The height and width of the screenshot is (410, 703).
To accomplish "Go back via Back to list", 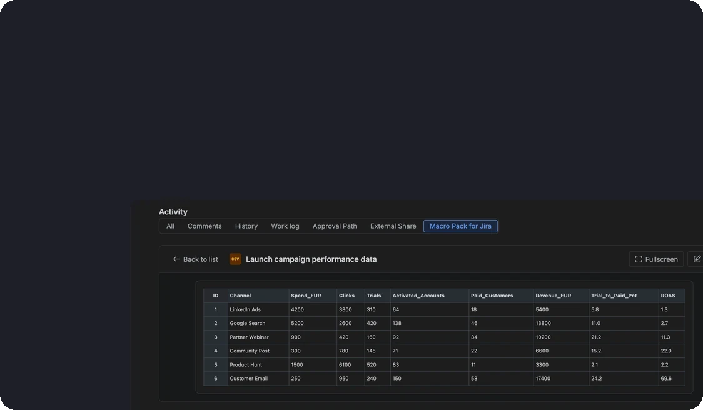I will 196,259.
